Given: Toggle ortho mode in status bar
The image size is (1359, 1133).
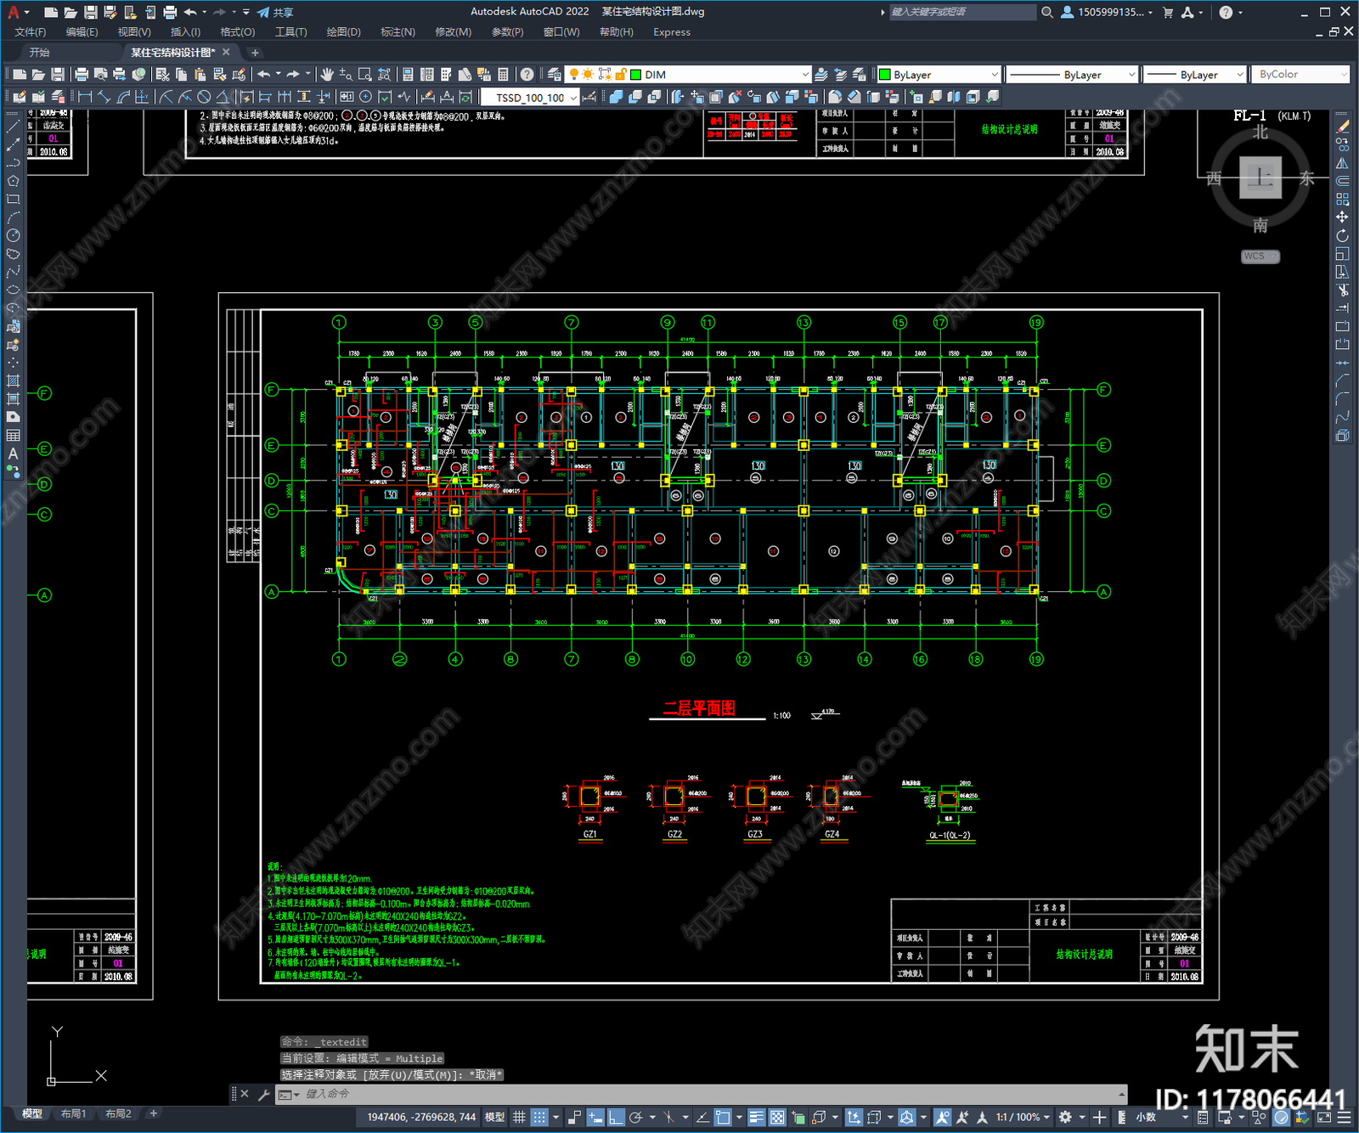Looking at the screenshot, I should 616,1117.
